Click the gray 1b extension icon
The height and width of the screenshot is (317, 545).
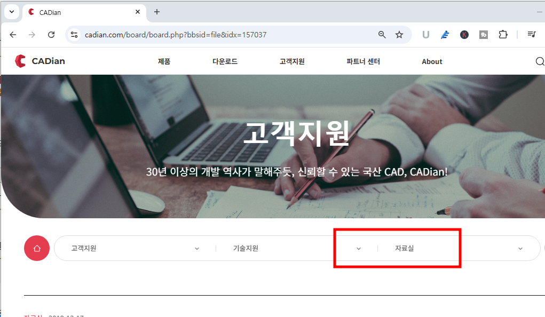tap(483, 34)
